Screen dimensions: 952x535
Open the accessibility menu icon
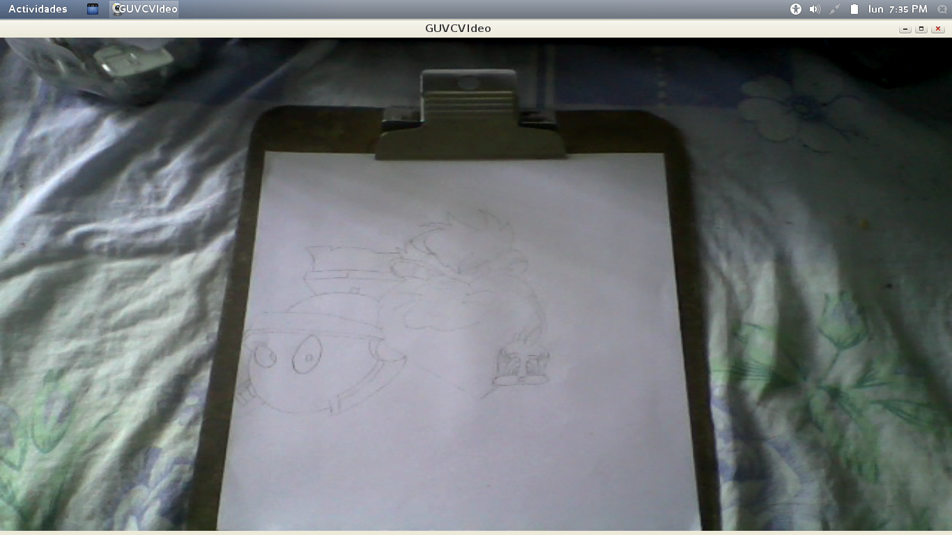(x=796, y=9)
